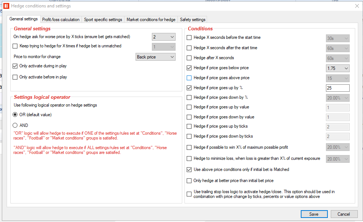Click the price goes down by value field
Viewport: 363px width, 222px height.
tap(337, 117)
